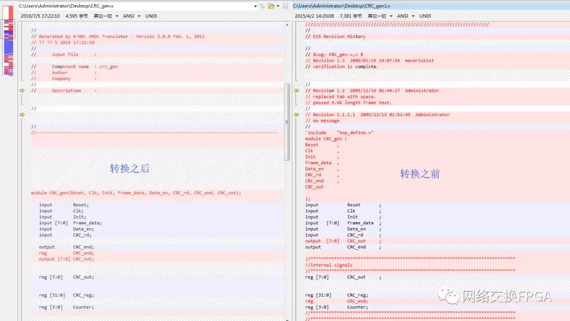Viewport: 570px width, 321px height.
Task: Click the right '$Log: CRC_gen.v,v $' line
Action: coord(335,54)
